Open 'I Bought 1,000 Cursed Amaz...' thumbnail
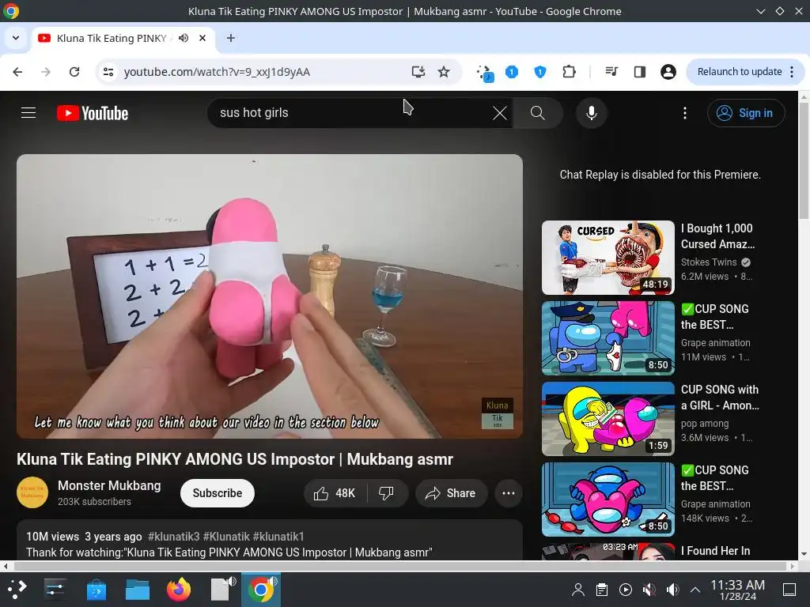This screenshot has width=810, height=607. pyautogui.click(x=608, y=258)
